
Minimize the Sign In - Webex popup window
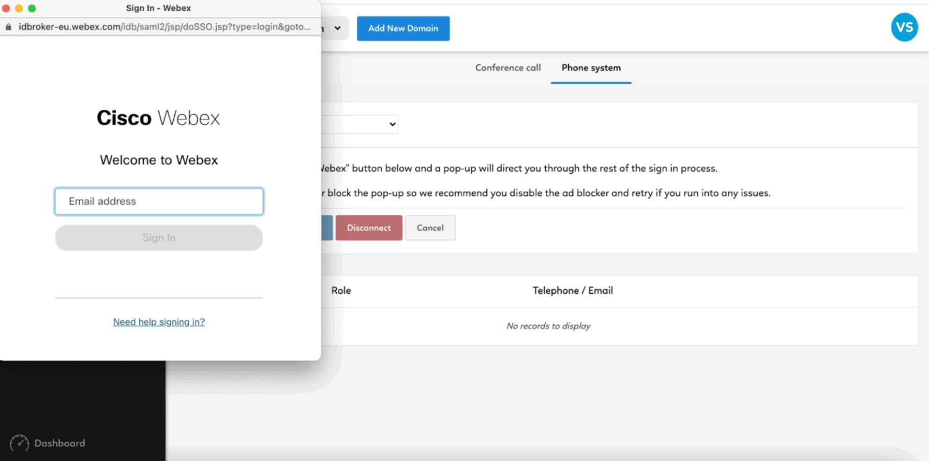19,8
